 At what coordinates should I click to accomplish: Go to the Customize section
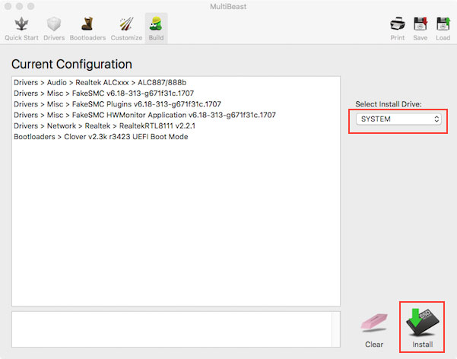point(126,27)
